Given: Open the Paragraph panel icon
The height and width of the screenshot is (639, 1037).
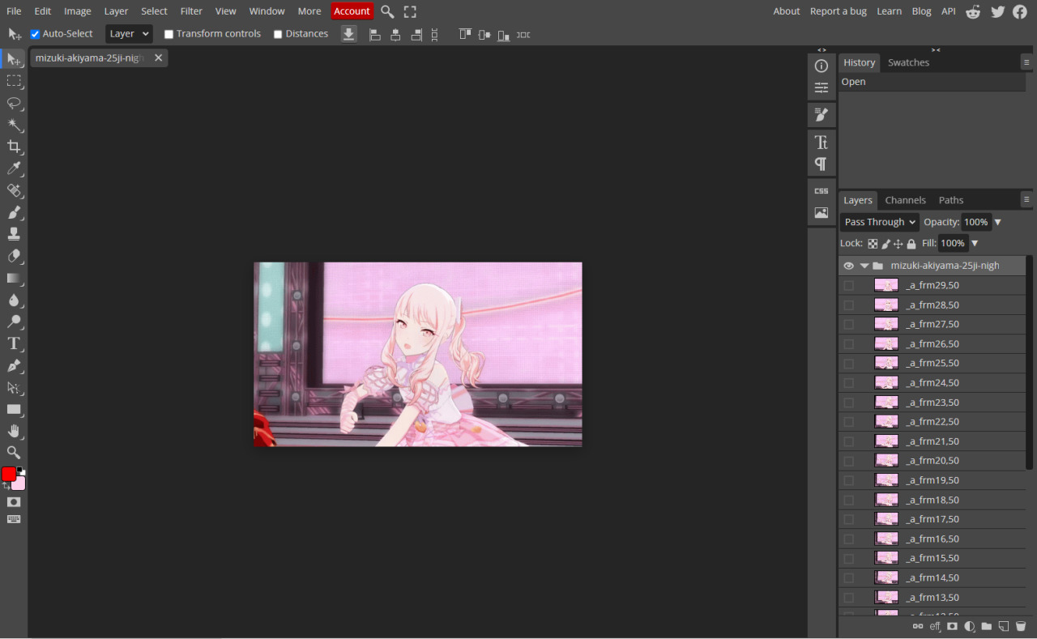Looking at the screenshot, I should [x=821, y=164].
